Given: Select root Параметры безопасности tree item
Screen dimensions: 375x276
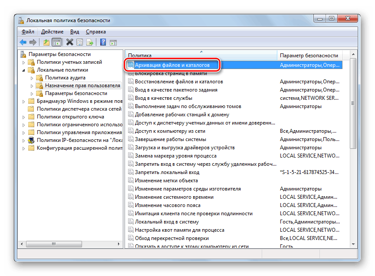Looking at the screenshot, I should tap(59, 54).
